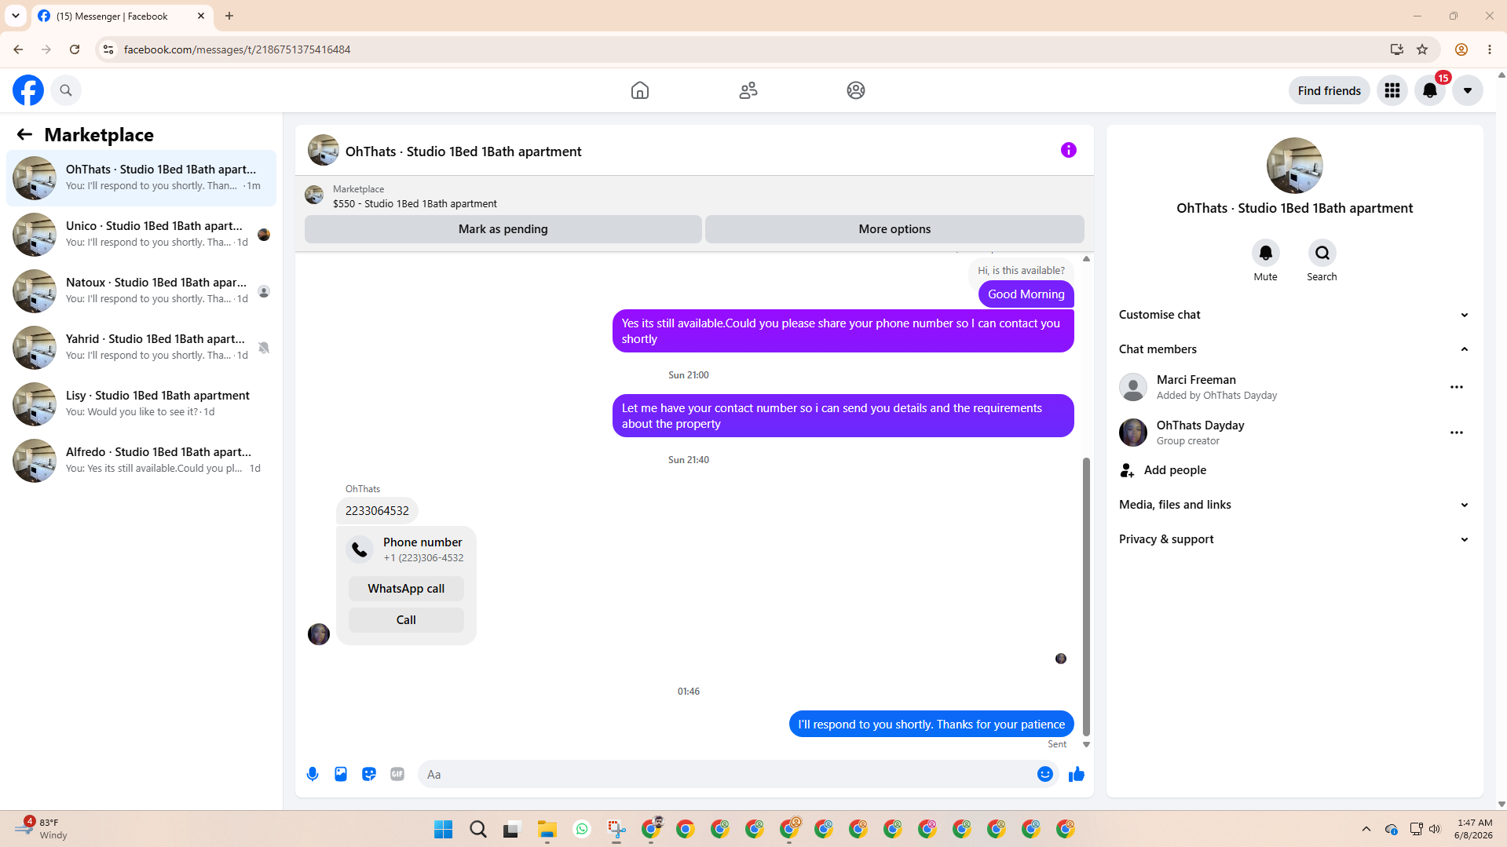This screenshot has height=847, width=1507.
Task: Bookmark this page star icon
Action: tap(1422, 49)
